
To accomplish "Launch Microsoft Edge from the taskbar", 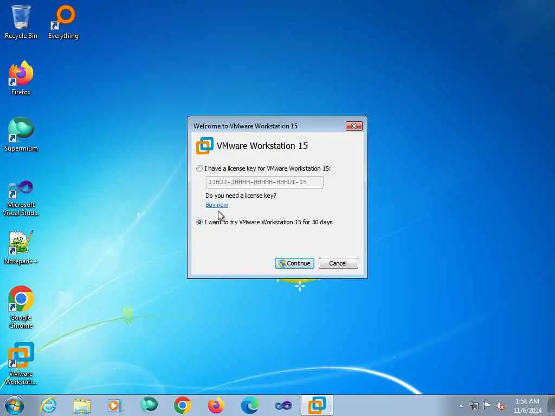I will point(249,405).
